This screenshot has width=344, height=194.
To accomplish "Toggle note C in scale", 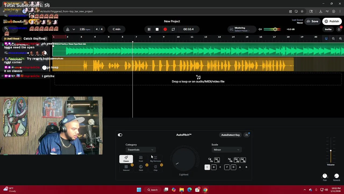I will tap(207, 167).
